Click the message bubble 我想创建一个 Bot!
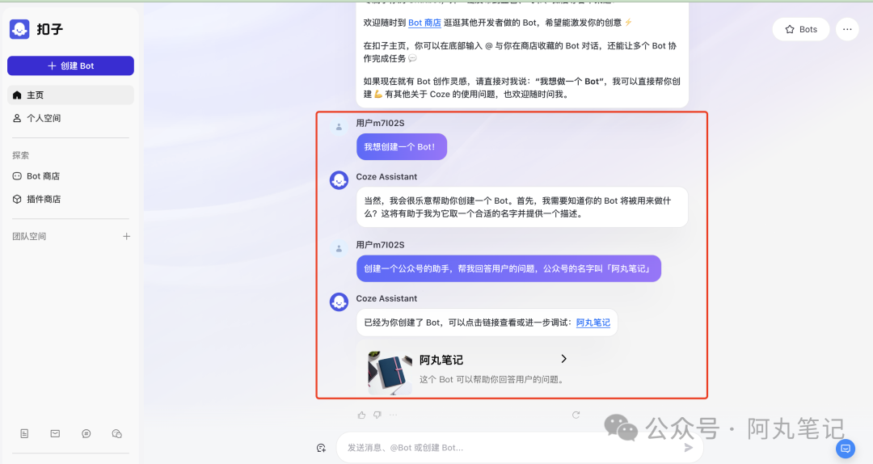This screenshot has height=464, width=873. coord(402,146)
